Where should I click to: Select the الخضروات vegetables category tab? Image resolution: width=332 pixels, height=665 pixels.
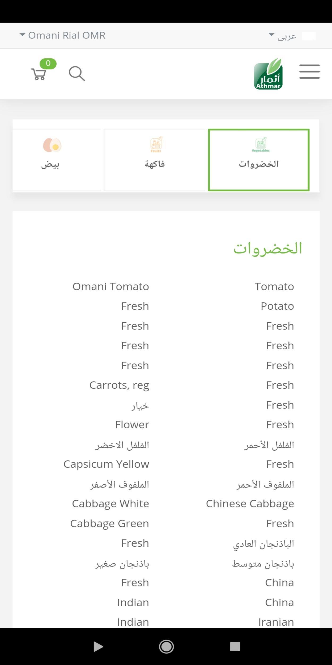click(259, 160)
